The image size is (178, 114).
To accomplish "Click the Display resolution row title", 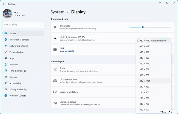I will point(68,79).
